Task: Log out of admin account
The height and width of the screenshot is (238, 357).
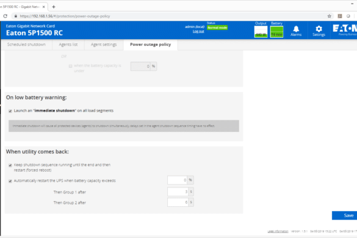Action: pos(198,32)
